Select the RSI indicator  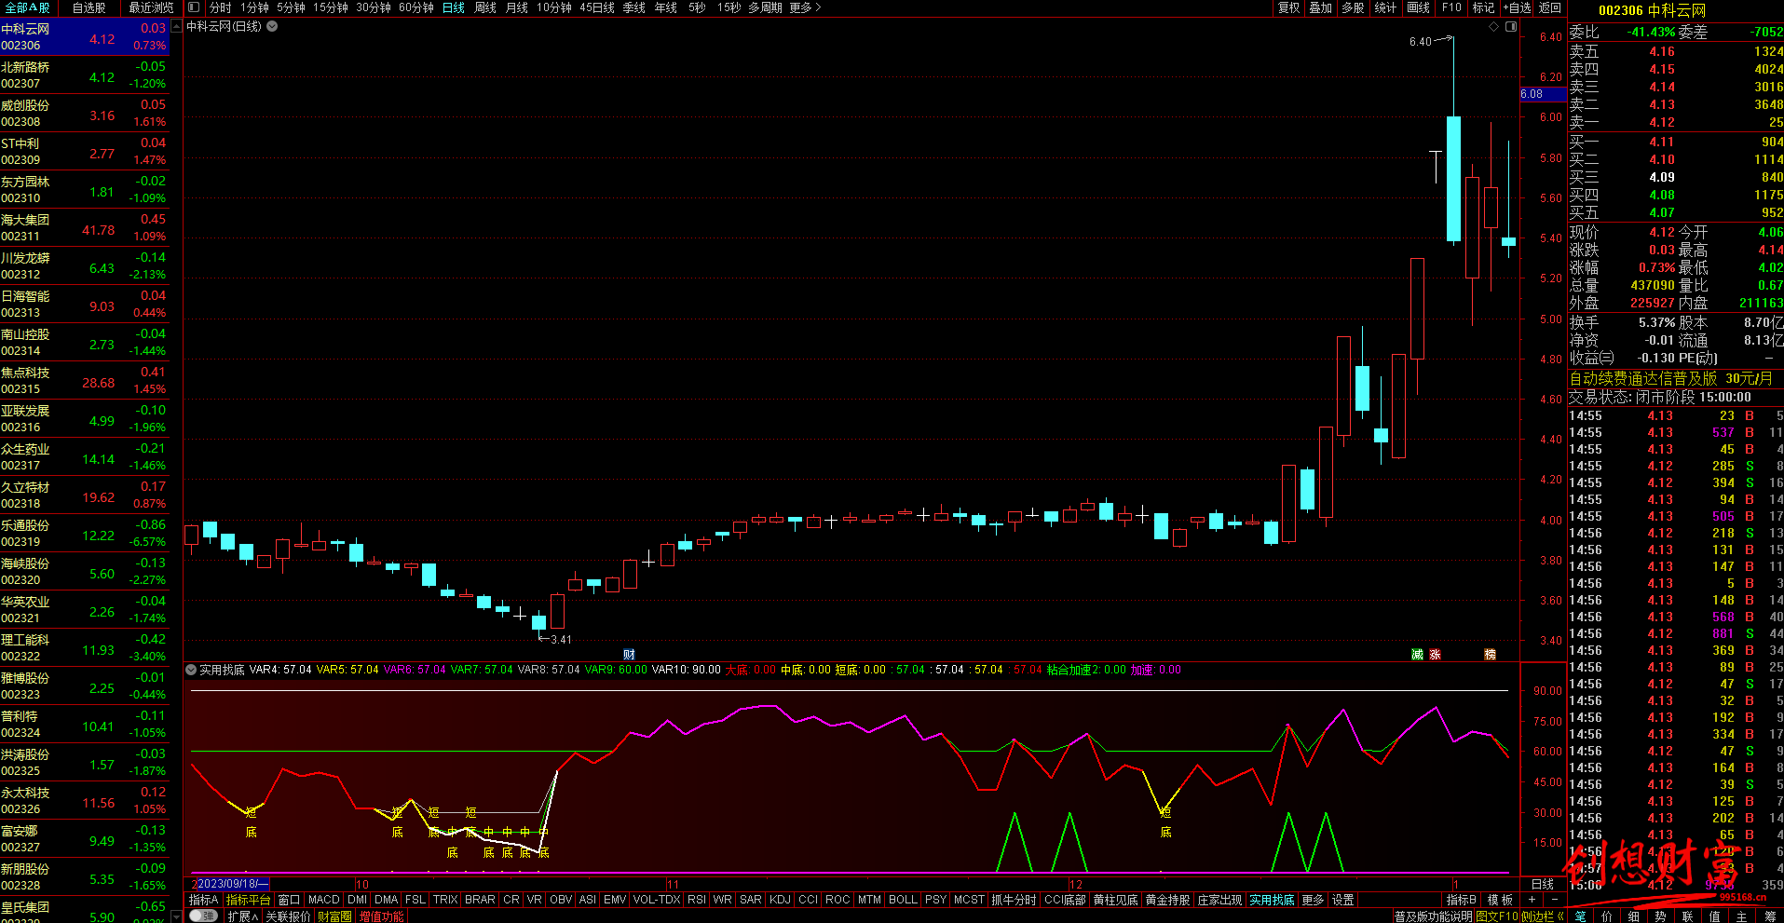696,900
